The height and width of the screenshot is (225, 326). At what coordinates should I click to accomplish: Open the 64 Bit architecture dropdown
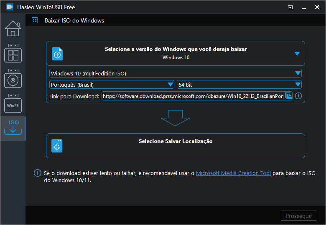click(239, 85)
